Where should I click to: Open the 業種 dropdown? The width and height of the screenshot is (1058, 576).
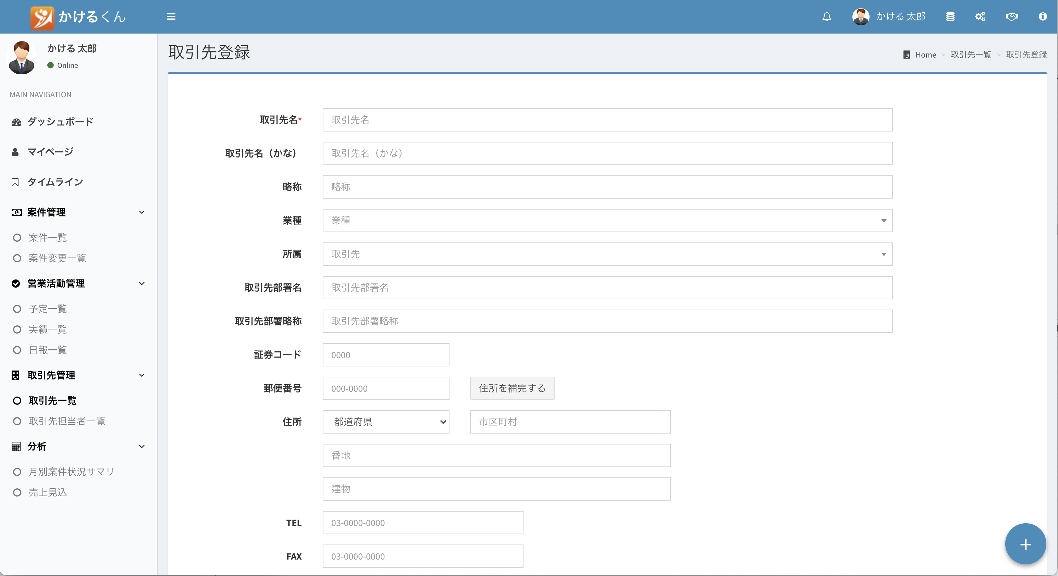coord(607,221)
